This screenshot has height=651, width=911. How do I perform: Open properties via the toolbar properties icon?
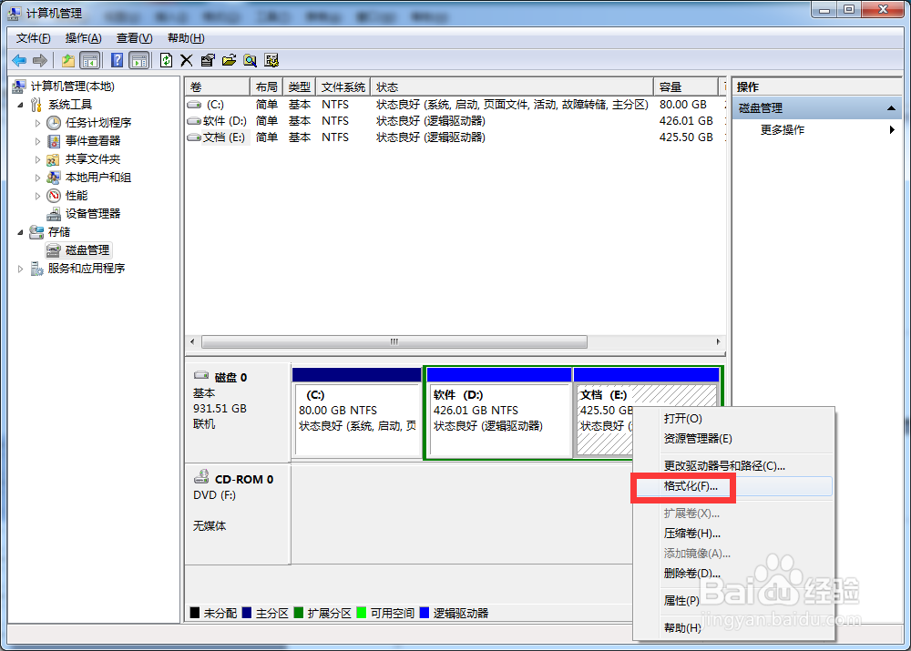pos(208,60)
